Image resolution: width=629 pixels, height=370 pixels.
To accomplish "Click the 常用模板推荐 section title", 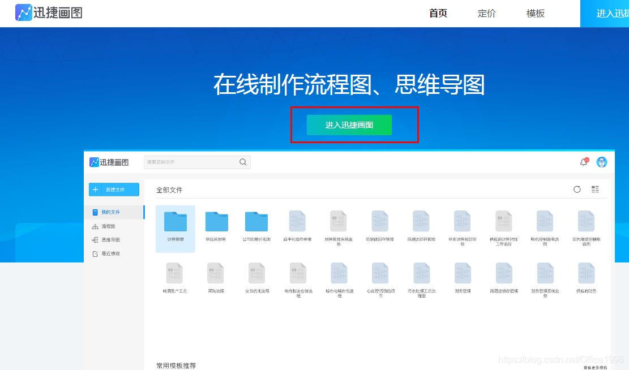I will [176, 365].
